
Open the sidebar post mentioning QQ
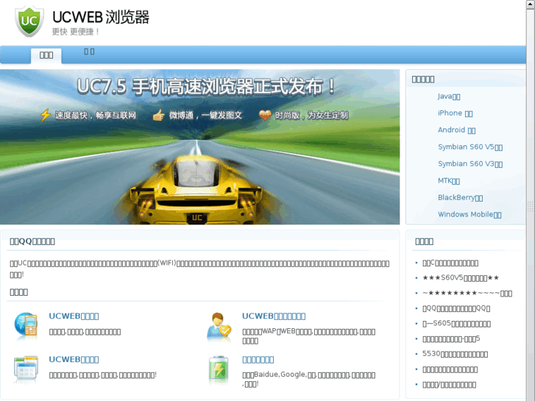[x=456, y=308]
